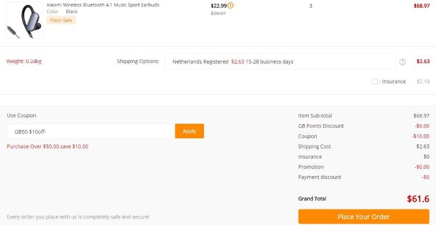436x225 pixels.
Task: Select the Insurance radio button
Action: tap(374, 81)
